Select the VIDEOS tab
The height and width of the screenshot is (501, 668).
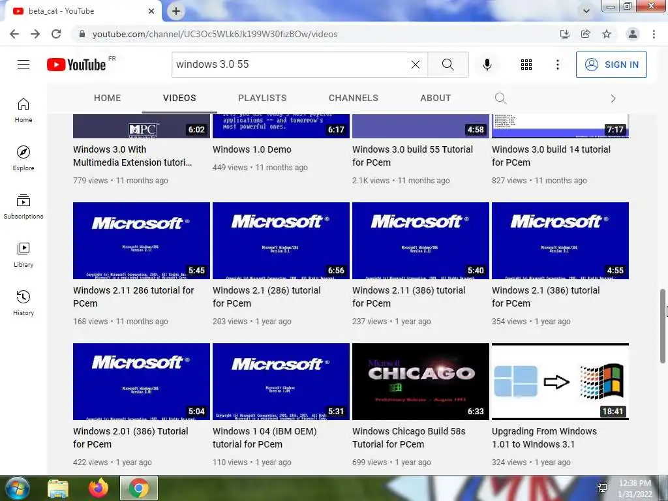click(179, 98)
